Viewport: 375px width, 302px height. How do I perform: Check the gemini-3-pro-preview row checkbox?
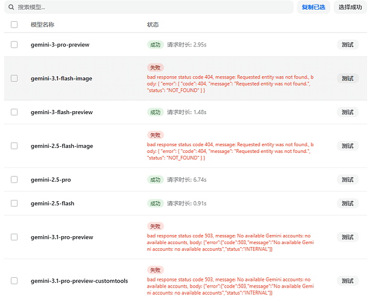14,45
